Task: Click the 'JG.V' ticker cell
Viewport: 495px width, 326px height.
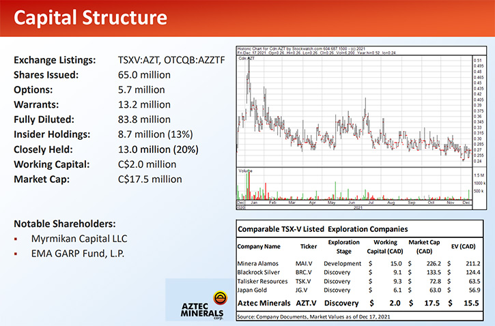Action: tap(301, 290)
